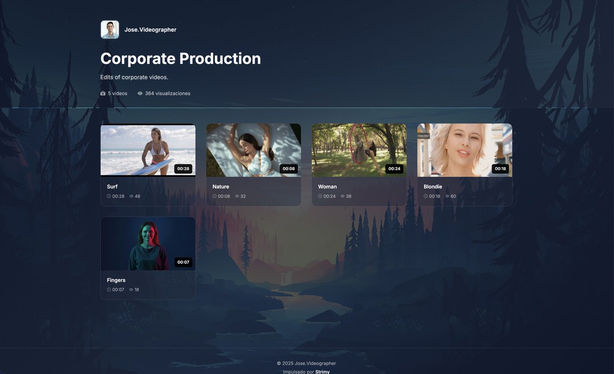
Task: Click the Jose.Videographer channel name
Action: 150,30
